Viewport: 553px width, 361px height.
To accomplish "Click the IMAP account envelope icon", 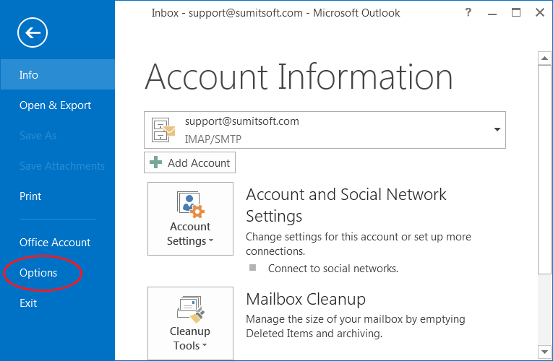I will (x=163, y=130).
